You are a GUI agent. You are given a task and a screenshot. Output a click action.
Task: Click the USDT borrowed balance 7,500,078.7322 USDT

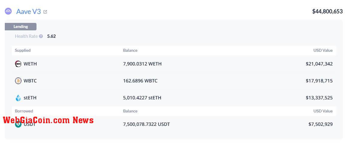pos(146,124)
